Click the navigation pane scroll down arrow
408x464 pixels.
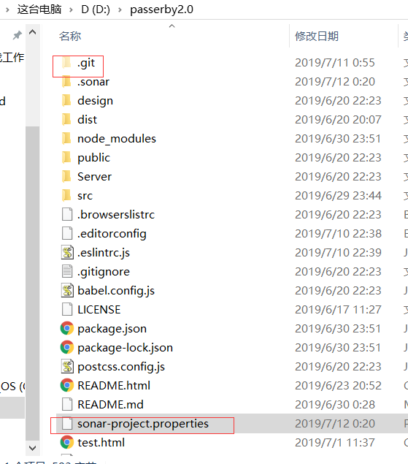tap(33, 448)
